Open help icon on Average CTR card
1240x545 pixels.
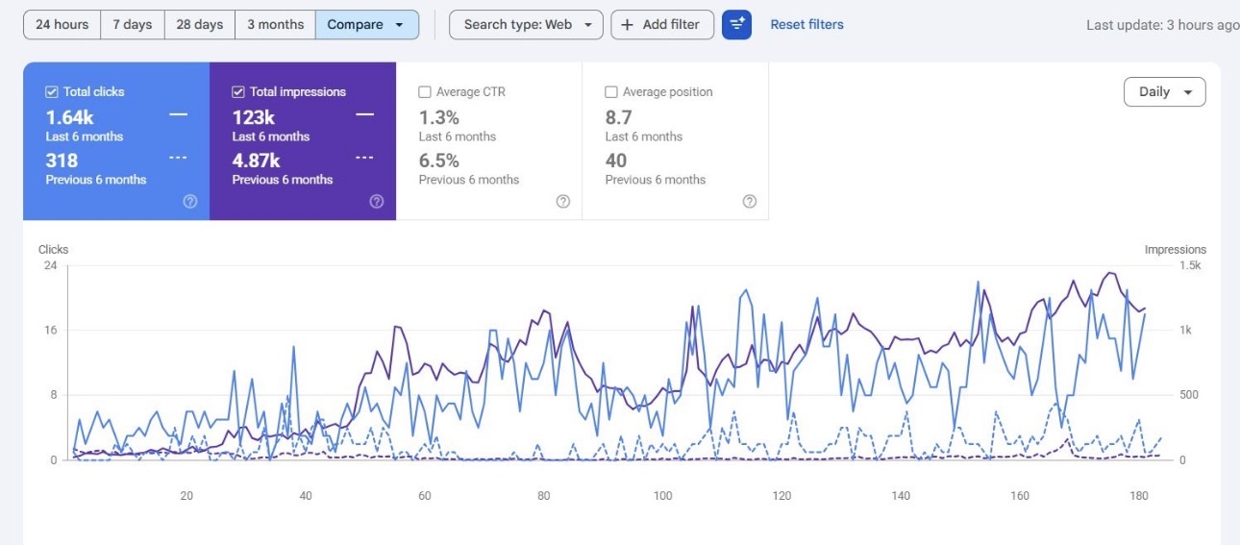coord(563,202)
